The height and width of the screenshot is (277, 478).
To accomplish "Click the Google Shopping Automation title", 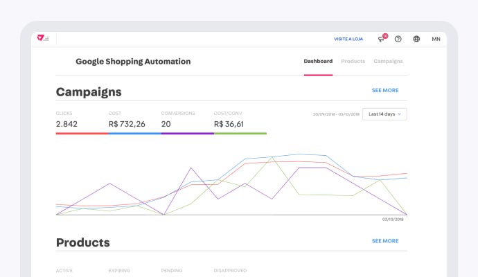I will [x=133, y=62].
